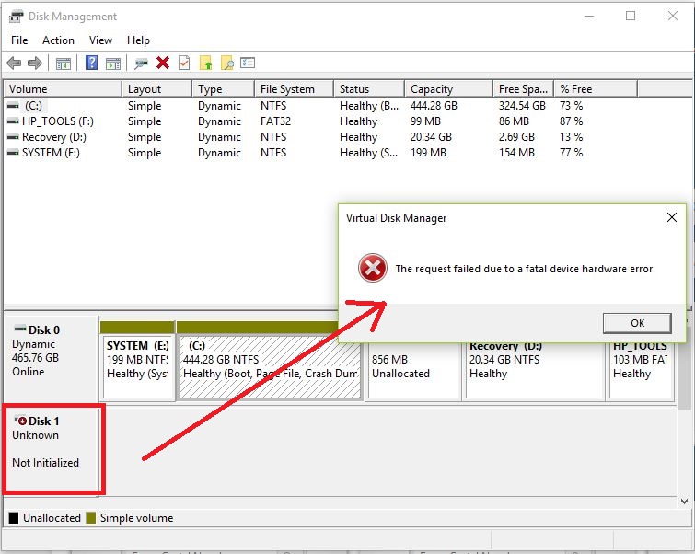Close the Virtual Disk Manager dialog

click(672, 217)
